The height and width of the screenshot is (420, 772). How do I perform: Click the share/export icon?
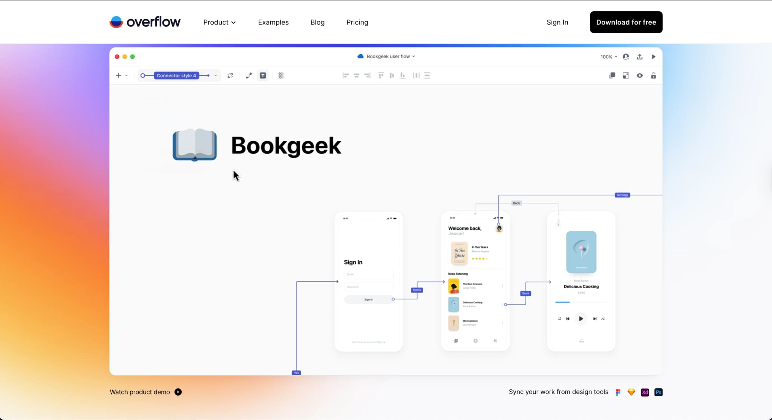(640, 57)
